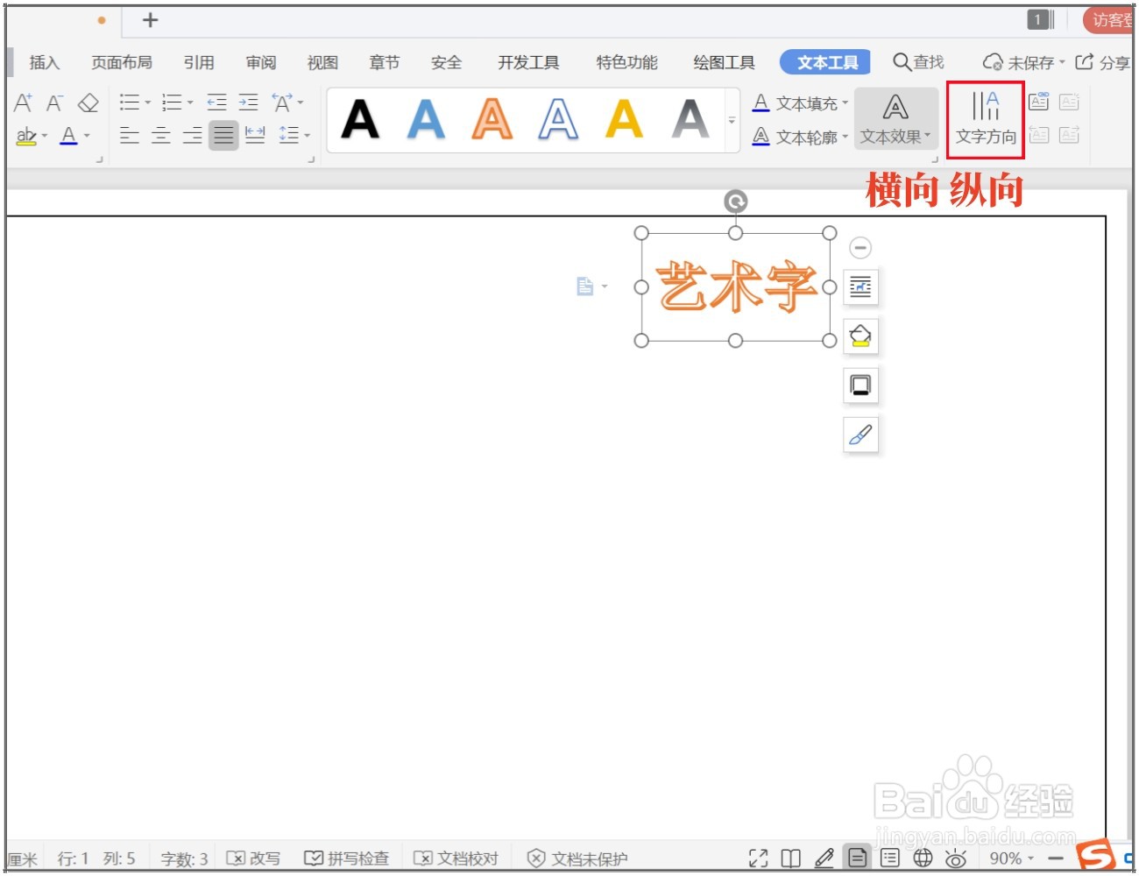Image resolution: width=1139 pixels, height=876 pixels.
Task: Switch to 开发工具 tab
Action: click(x=528, y=62)
